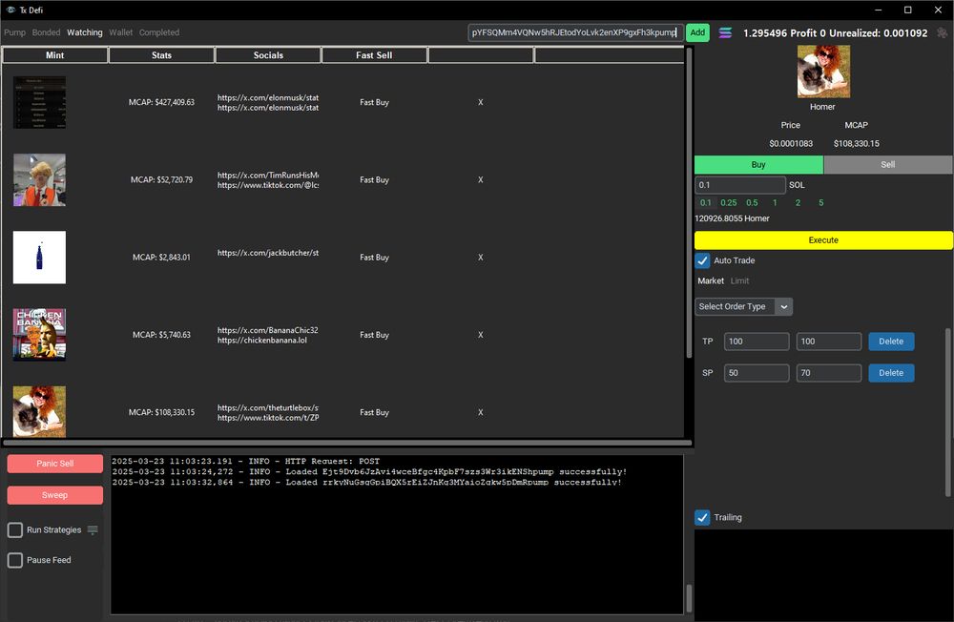
Task: Pick the 5 SOL preset amount
Action: click(x=820, y=202)
